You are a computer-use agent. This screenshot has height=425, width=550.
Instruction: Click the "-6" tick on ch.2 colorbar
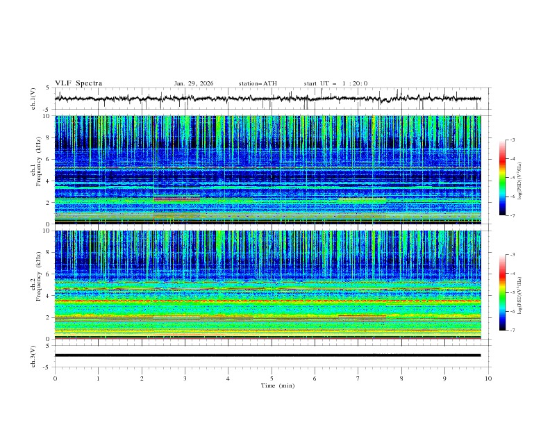click(x=512, y=311)
